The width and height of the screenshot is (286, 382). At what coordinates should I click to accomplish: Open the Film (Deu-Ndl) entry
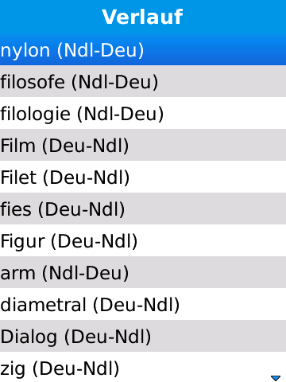[x=143, y=145]
